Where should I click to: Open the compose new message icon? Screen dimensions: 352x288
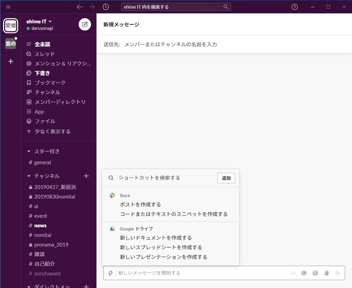85,24
